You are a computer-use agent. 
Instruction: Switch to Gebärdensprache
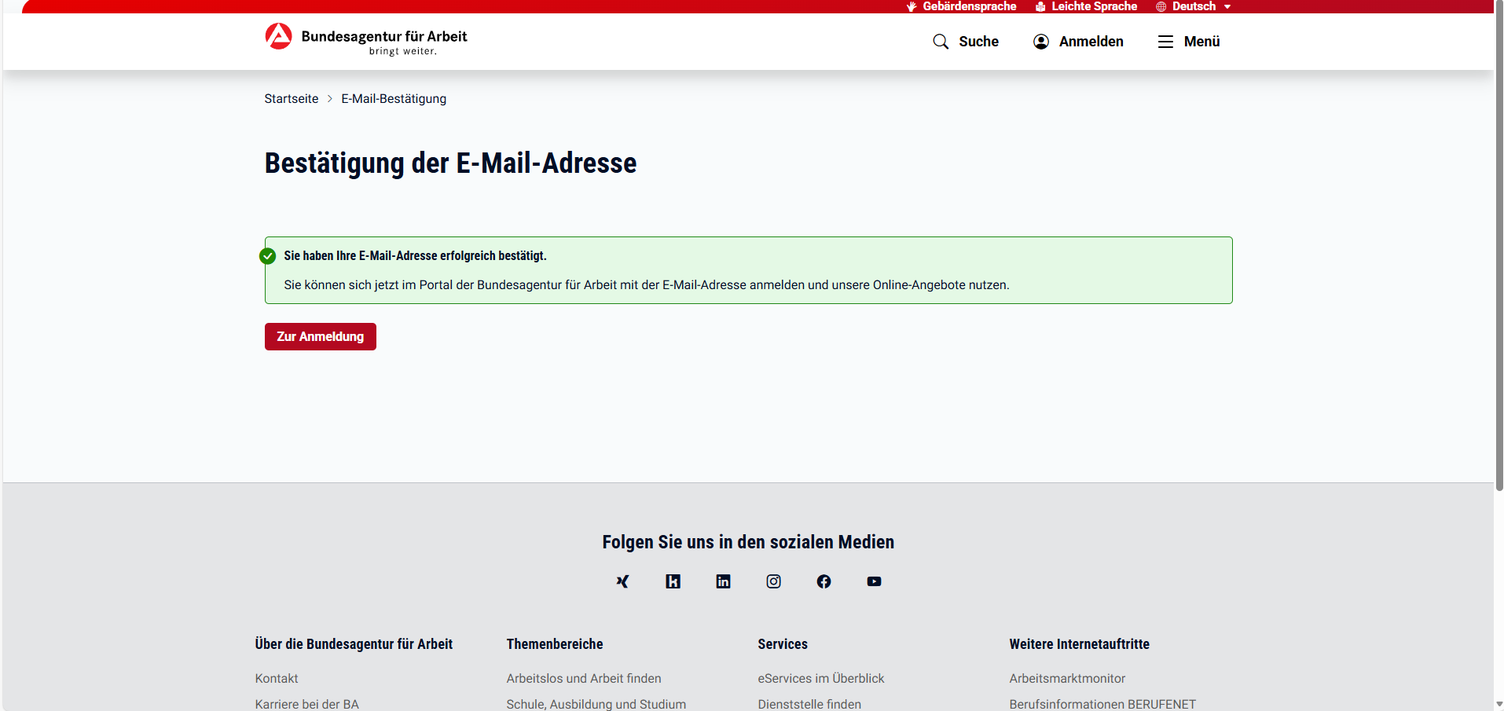click(961, 6)
